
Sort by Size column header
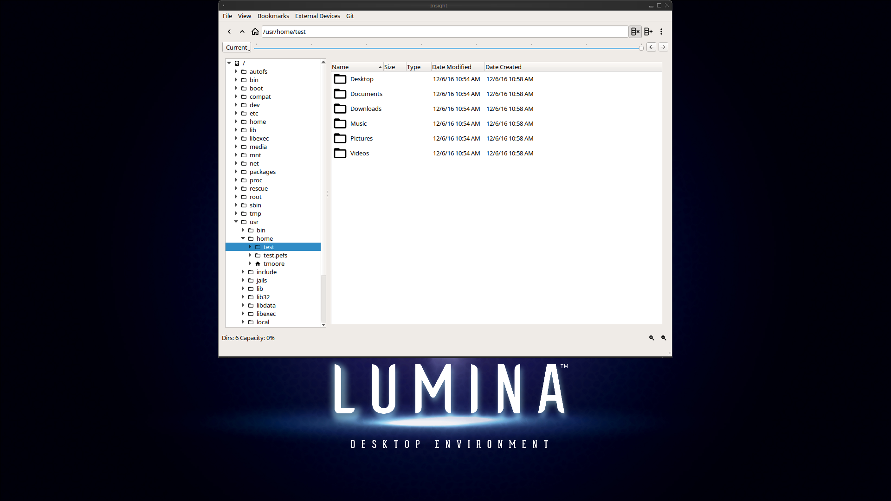(394, 67)
